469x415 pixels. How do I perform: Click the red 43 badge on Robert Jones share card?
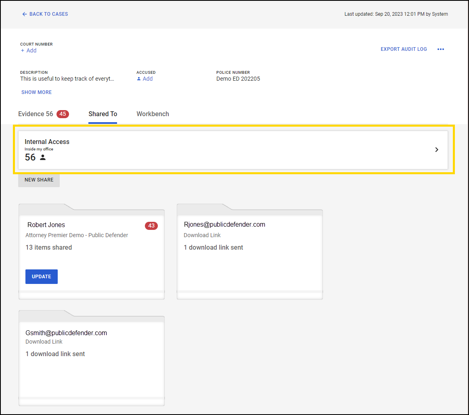(151, 226)
